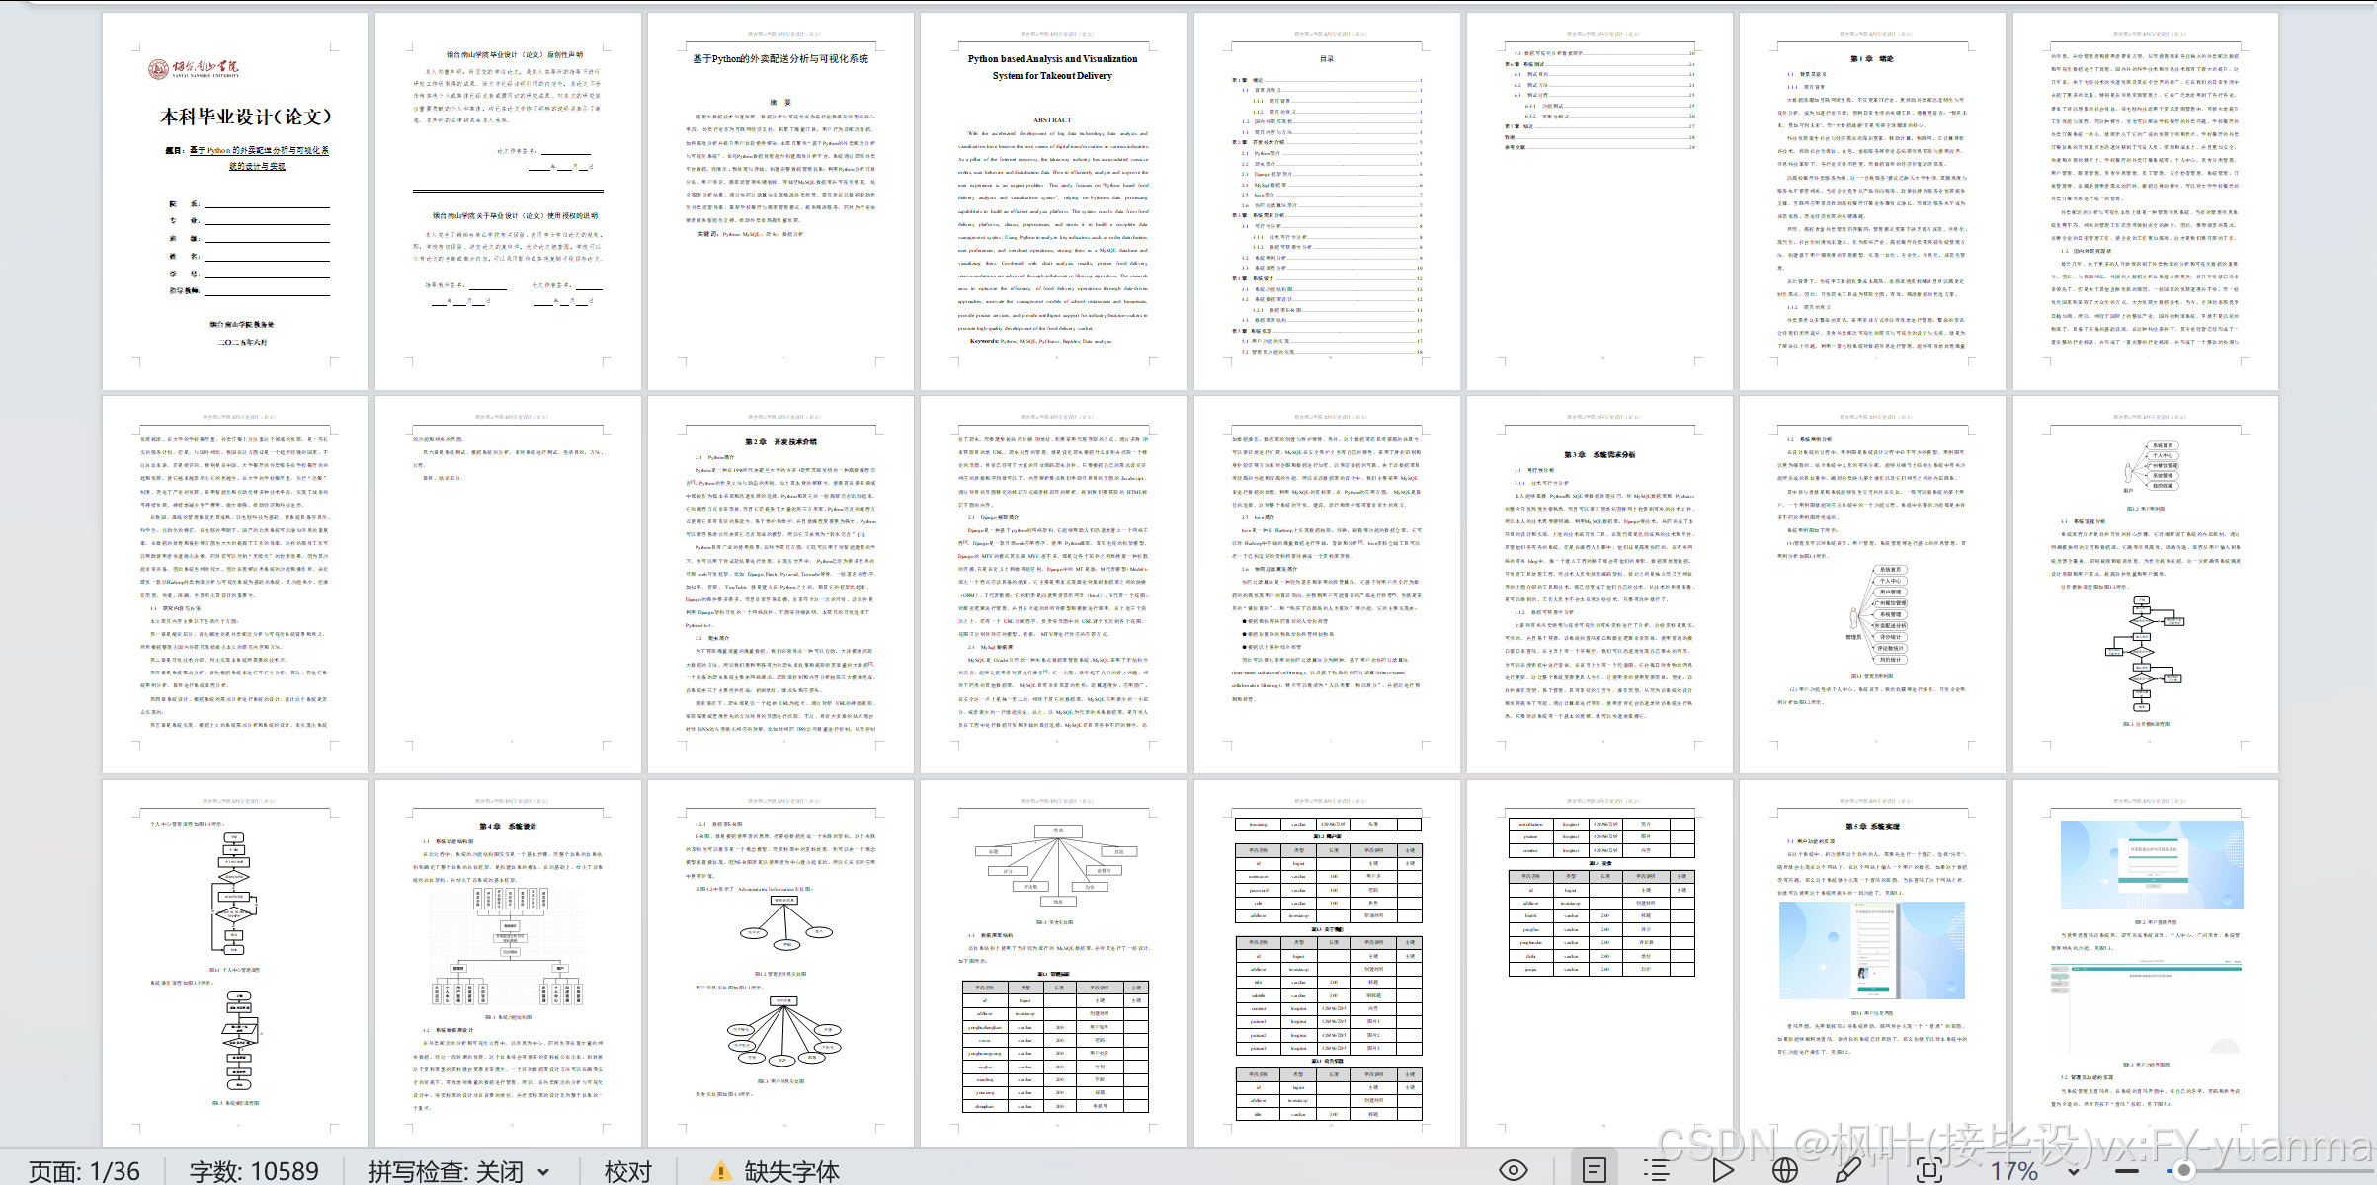Viewport: 2377px width, 1185px height.
Task: Select the 目录 table of contents page
Action: pos(1326,200)
